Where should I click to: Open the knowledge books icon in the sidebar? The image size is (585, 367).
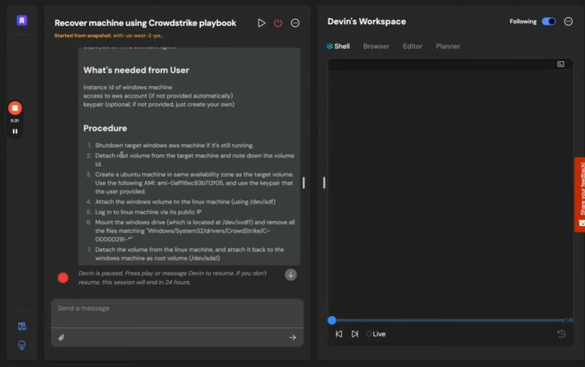tap(22, 326)
